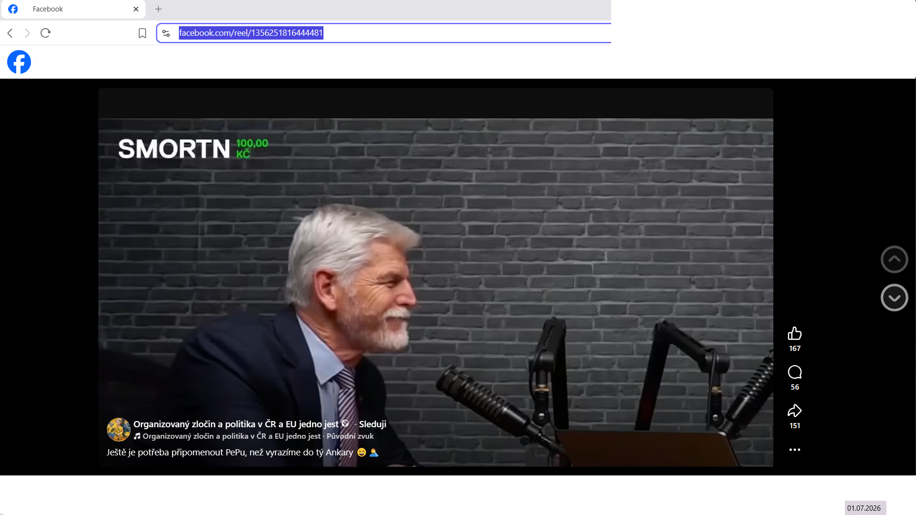
Task: Open the 'Původní zvuk' audio link
Action: pos(350,436)
